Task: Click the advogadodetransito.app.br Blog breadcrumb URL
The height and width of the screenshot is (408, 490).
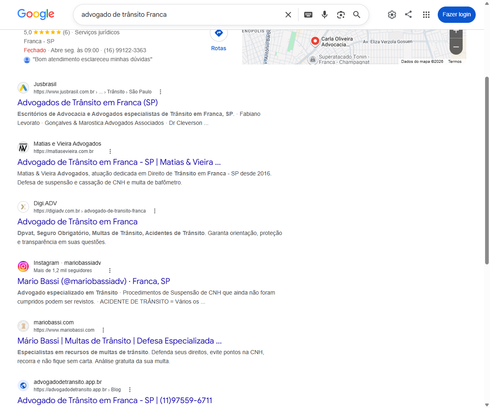Action: tap(78, 390)
